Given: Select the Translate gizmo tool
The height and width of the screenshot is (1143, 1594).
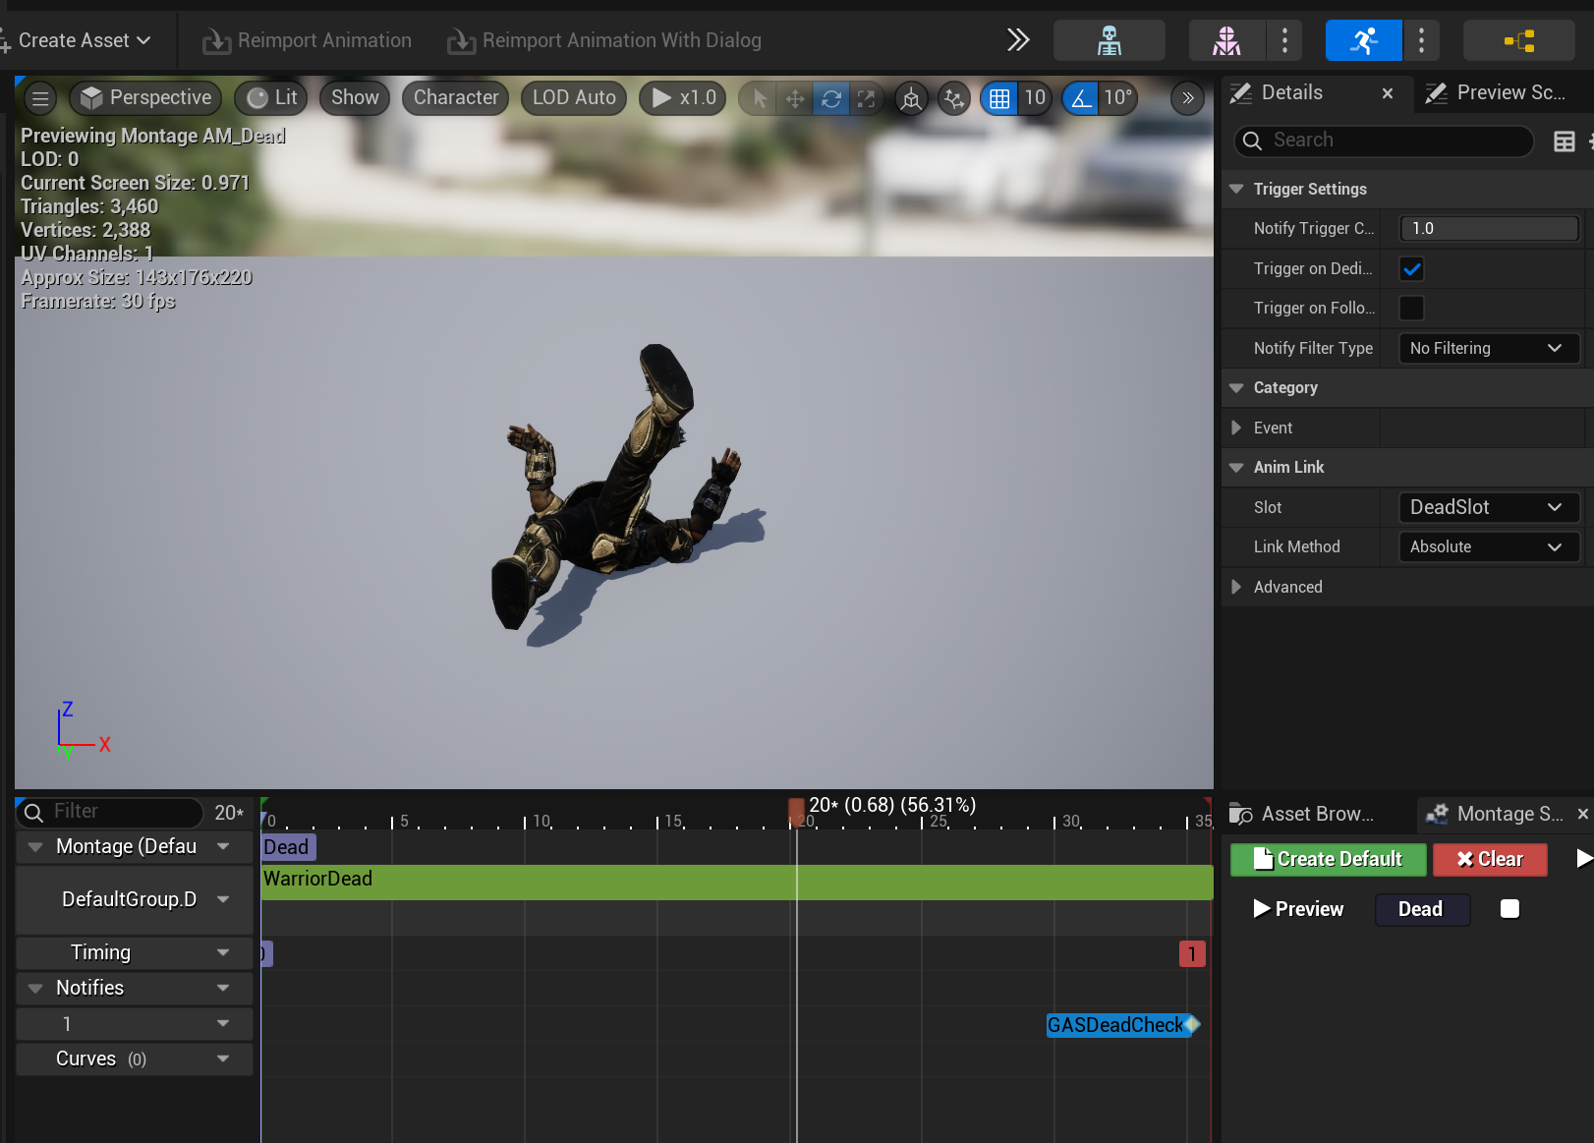Looking at the screenshot, I should [795, 98].
